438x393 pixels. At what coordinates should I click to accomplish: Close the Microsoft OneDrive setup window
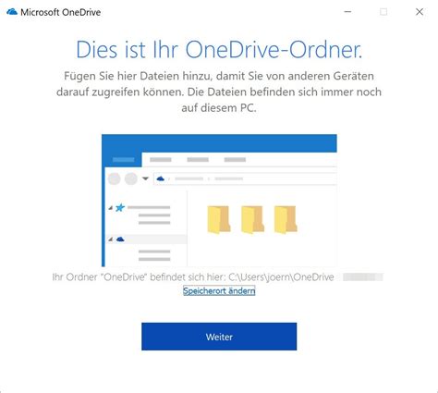coord(420,12)
